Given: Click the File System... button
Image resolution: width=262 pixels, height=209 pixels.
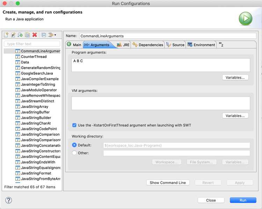Looking at the screenshot, I should [x=201, y=162].
